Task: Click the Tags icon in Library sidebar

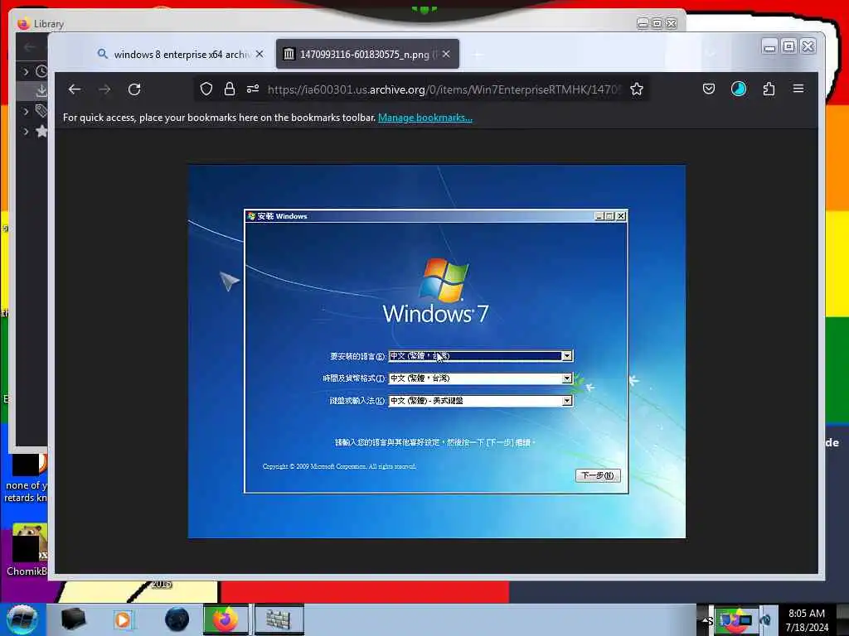Action: [x=41, y=111]
